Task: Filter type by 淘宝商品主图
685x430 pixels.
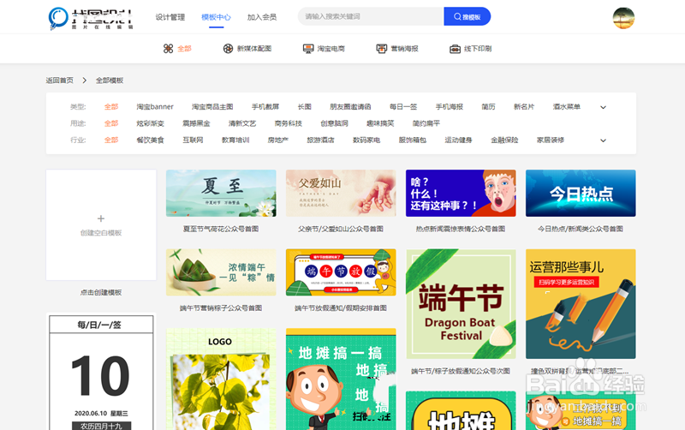Action: pyautogui.click(x=212, y=106)
